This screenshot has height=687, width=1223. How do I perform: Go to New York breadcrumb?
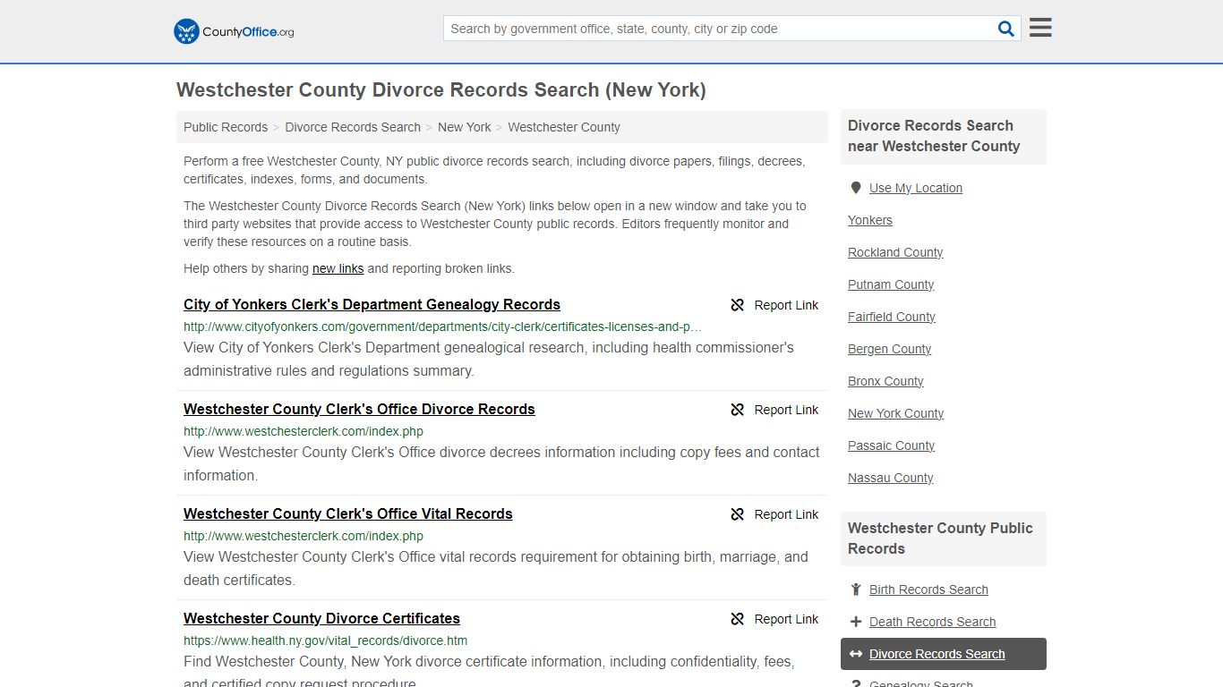pyautogui.click(x=464, y=127)
